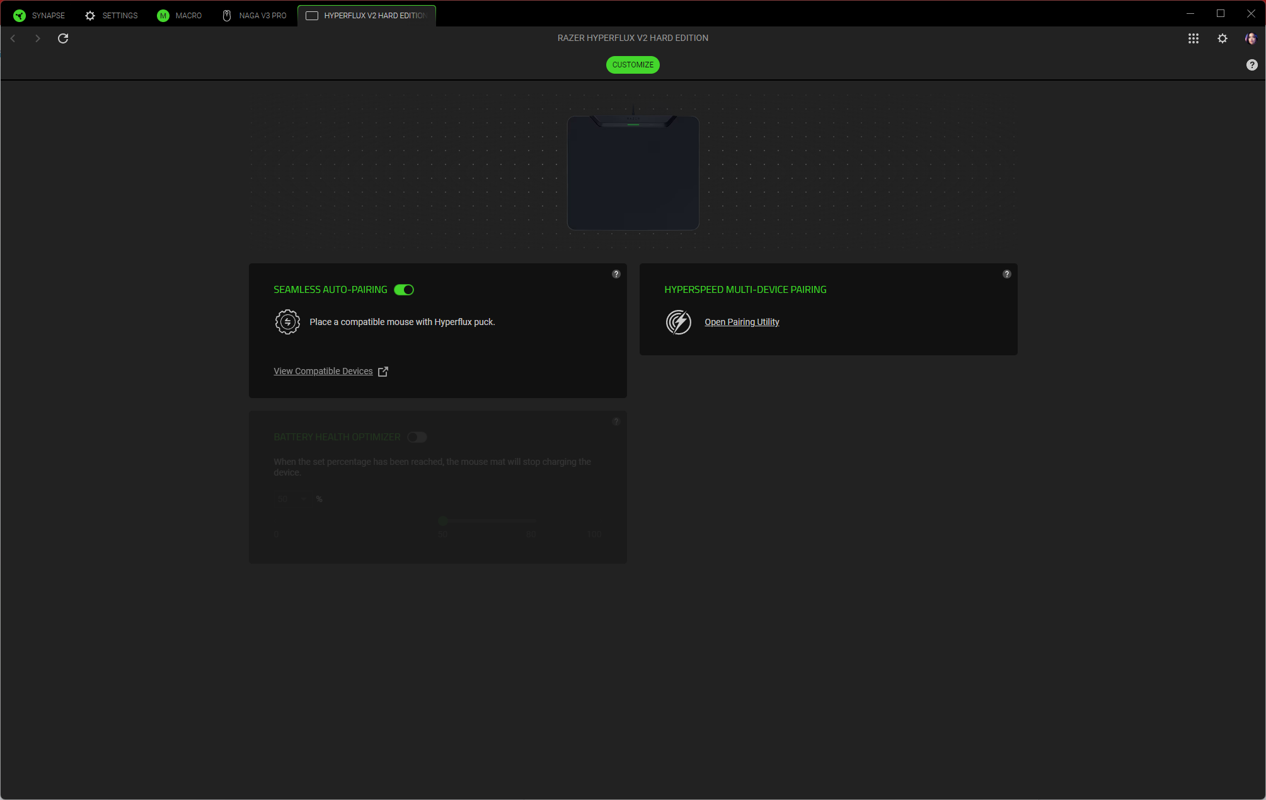Click the Hyperspeed Multi-Device Pairing heading

click(745, 290)
